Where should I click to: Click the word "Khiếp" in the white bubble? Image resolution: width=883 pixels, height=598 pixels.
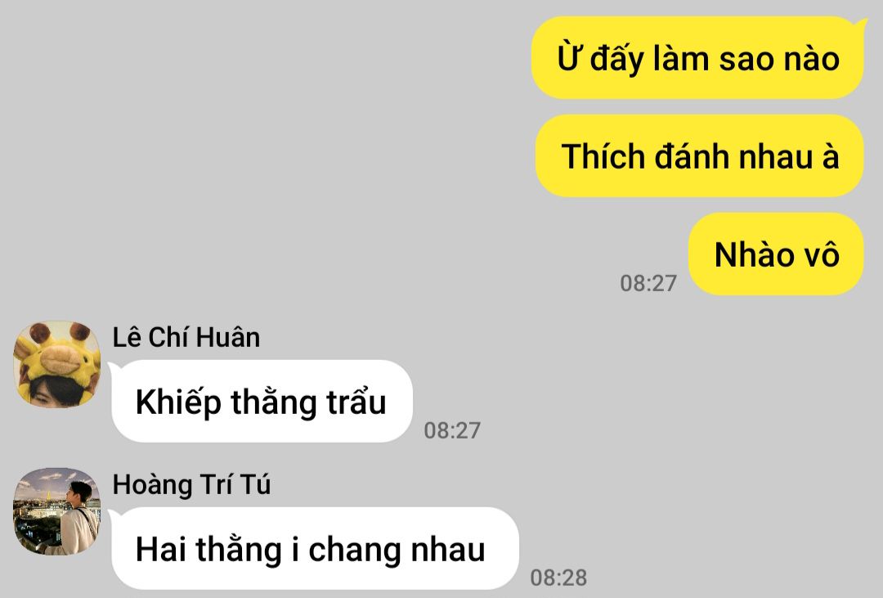[178, 403]
